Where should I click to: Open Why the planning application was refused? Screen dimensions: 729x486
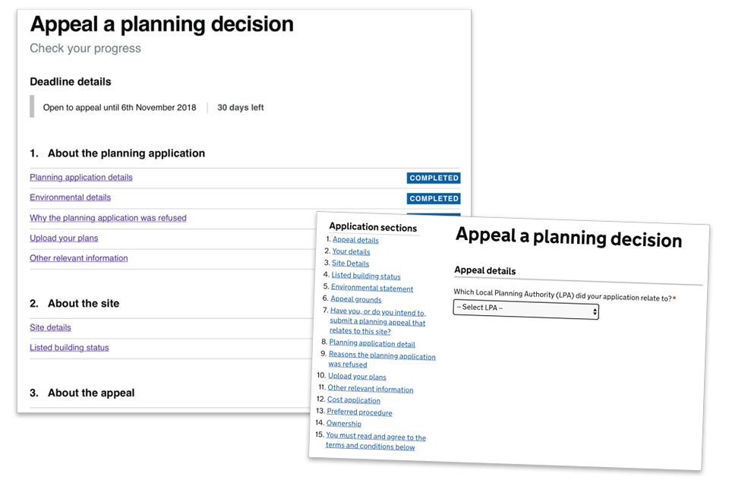[x=108, y=218]
